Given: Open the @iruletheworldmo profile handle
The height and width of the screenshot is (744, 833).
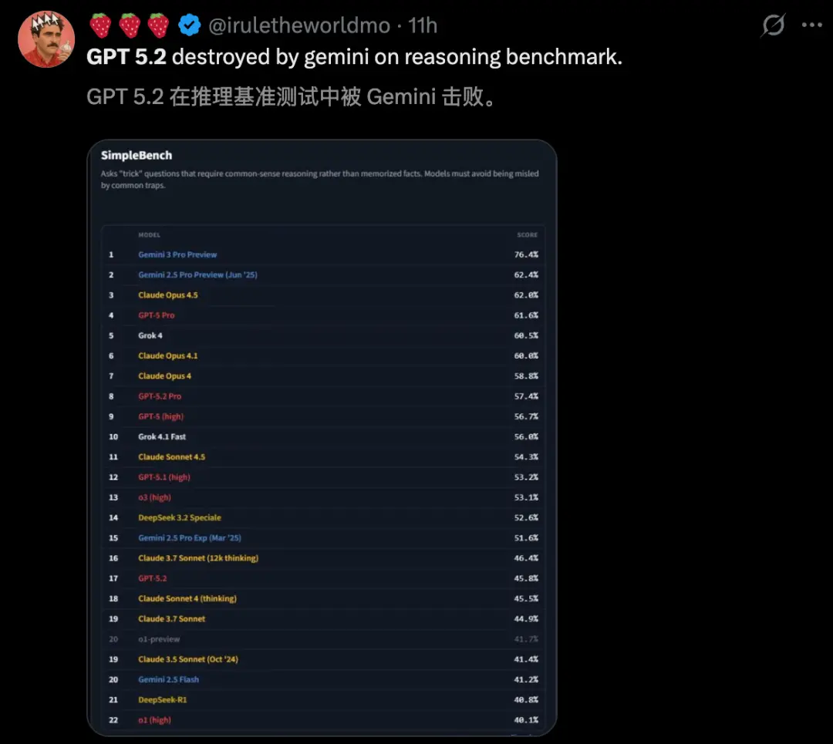Looking at the screenshot, I should (x=300, y=25).
